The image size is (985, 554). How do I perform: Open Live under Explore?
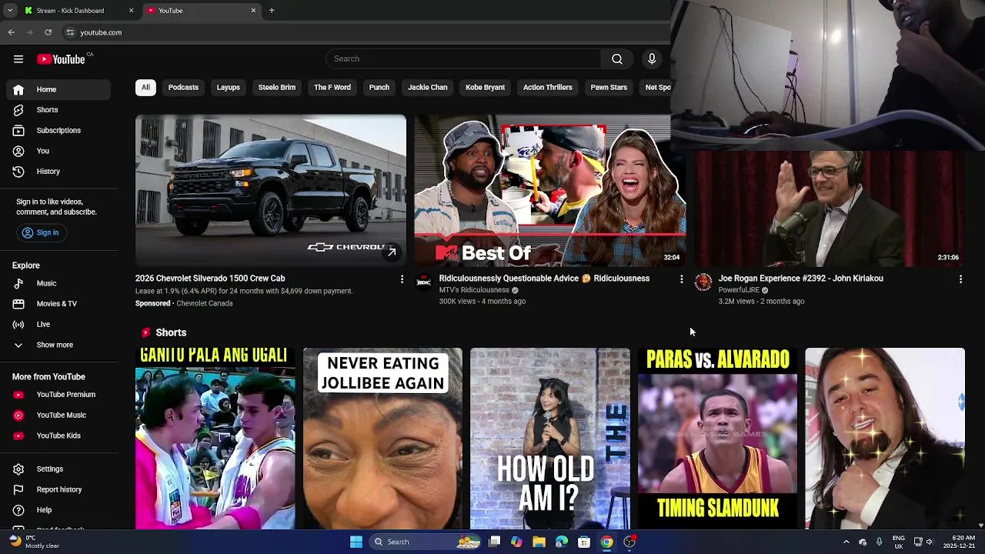pos(58,325)
